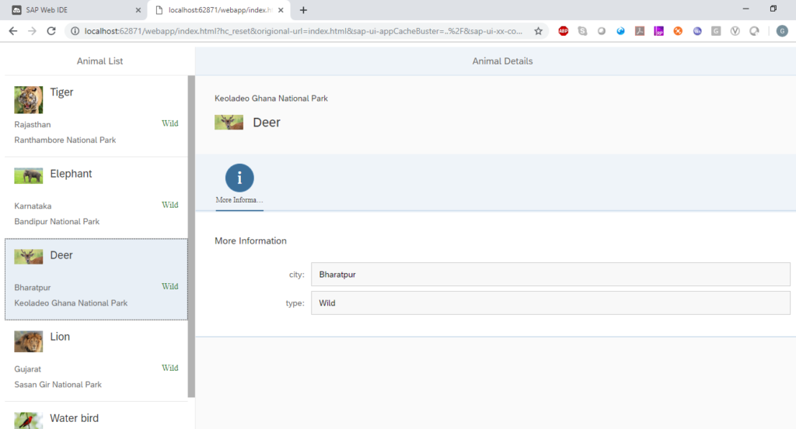Viewport: 796px width, 429px height.
Task: Click the Elephant thumbnail image
Action: point(29,176)
